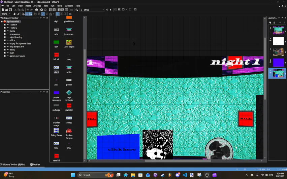Select the 'Layer object' icon
This screenshot has height=179, width=287.
(x=69, y=42)
